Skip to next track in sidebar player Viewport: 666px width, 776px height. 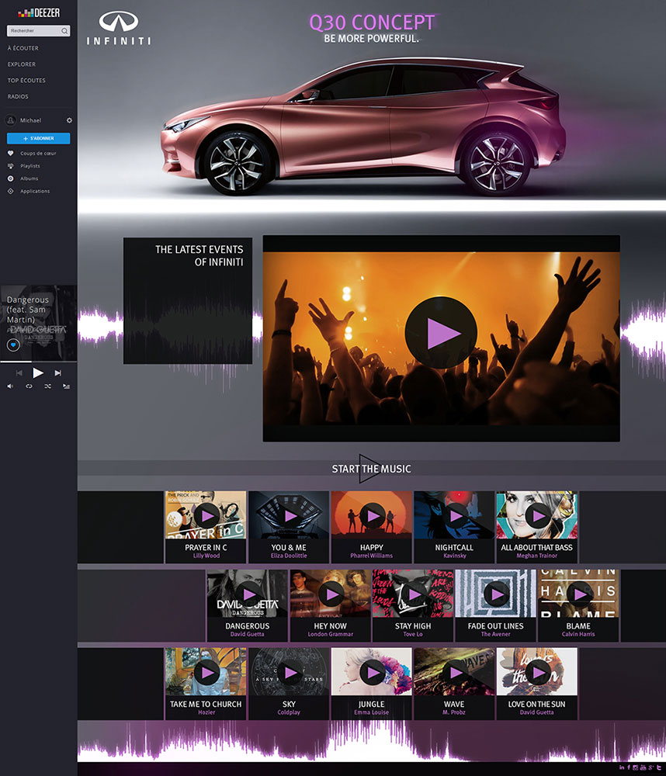[x=58, y=373]
